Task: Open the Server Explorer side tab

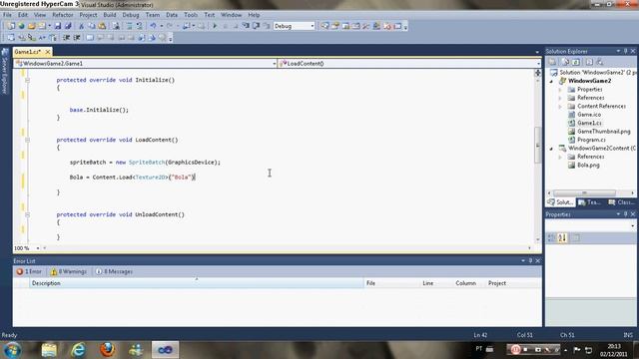Action: (x=5, y=71)
